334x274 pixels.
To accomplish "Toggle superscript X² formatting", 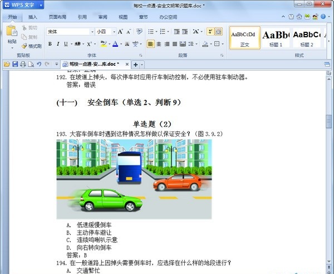I will coord(89,44).
